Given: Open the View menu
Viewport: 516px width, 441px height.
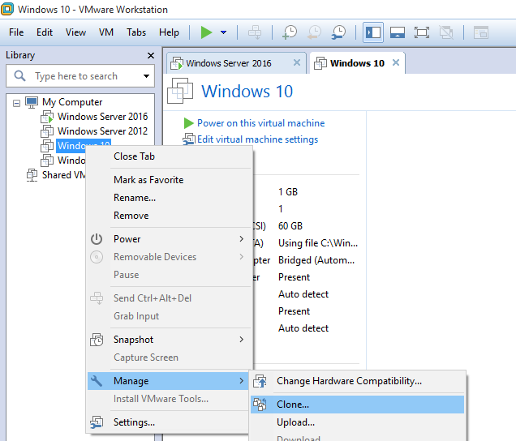Looking at the screenshot, I should coord(75,32).
